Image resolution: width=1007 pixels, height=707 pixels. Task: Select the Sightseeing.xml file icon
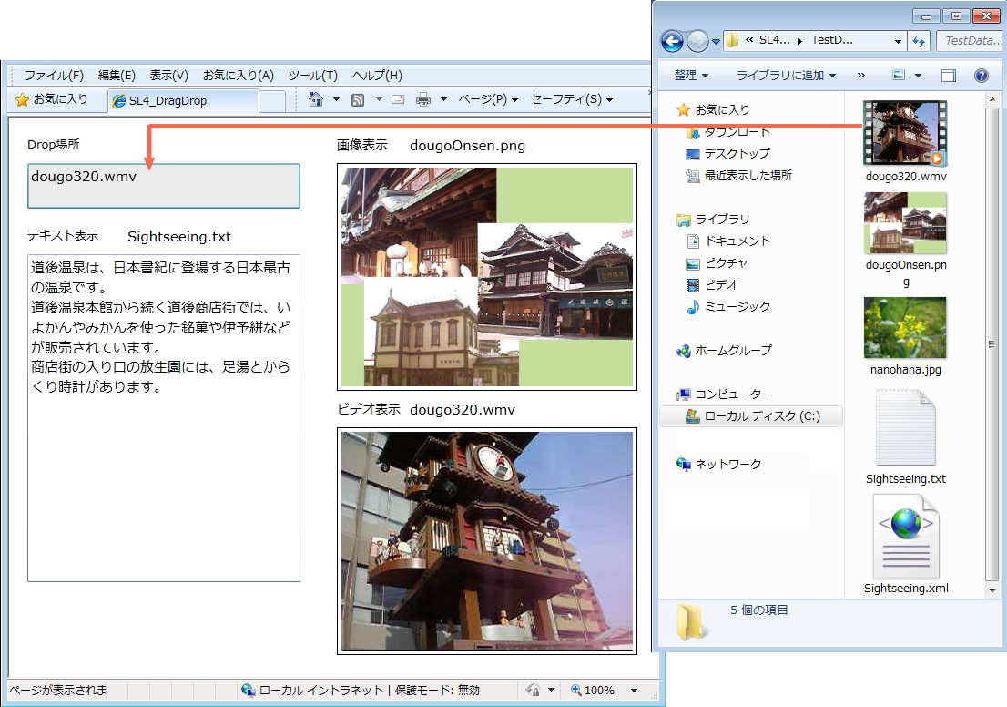(x=906, y=538)
